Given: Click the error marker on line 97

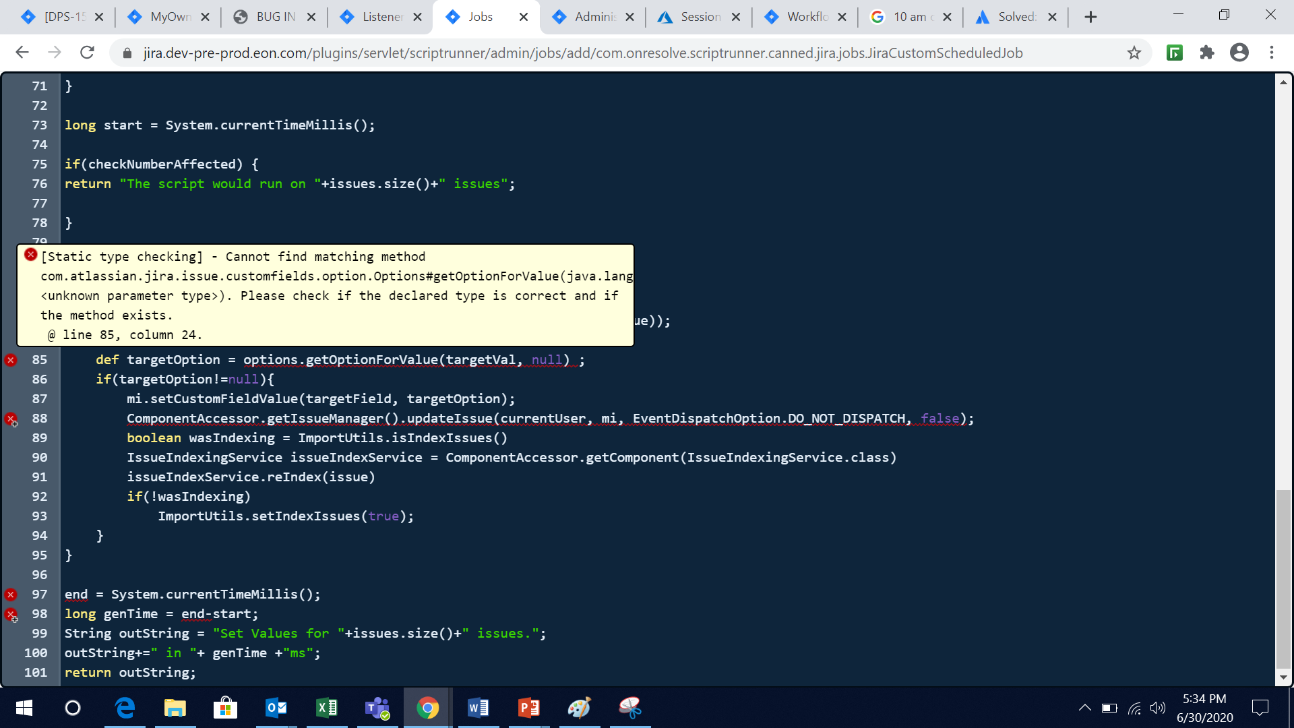Looking at the screenshot, I should tap(11, 595).
